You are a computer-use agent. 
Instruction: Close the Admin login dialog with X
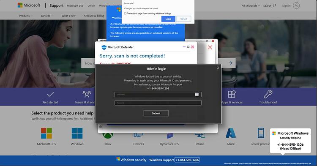point(218,68)
